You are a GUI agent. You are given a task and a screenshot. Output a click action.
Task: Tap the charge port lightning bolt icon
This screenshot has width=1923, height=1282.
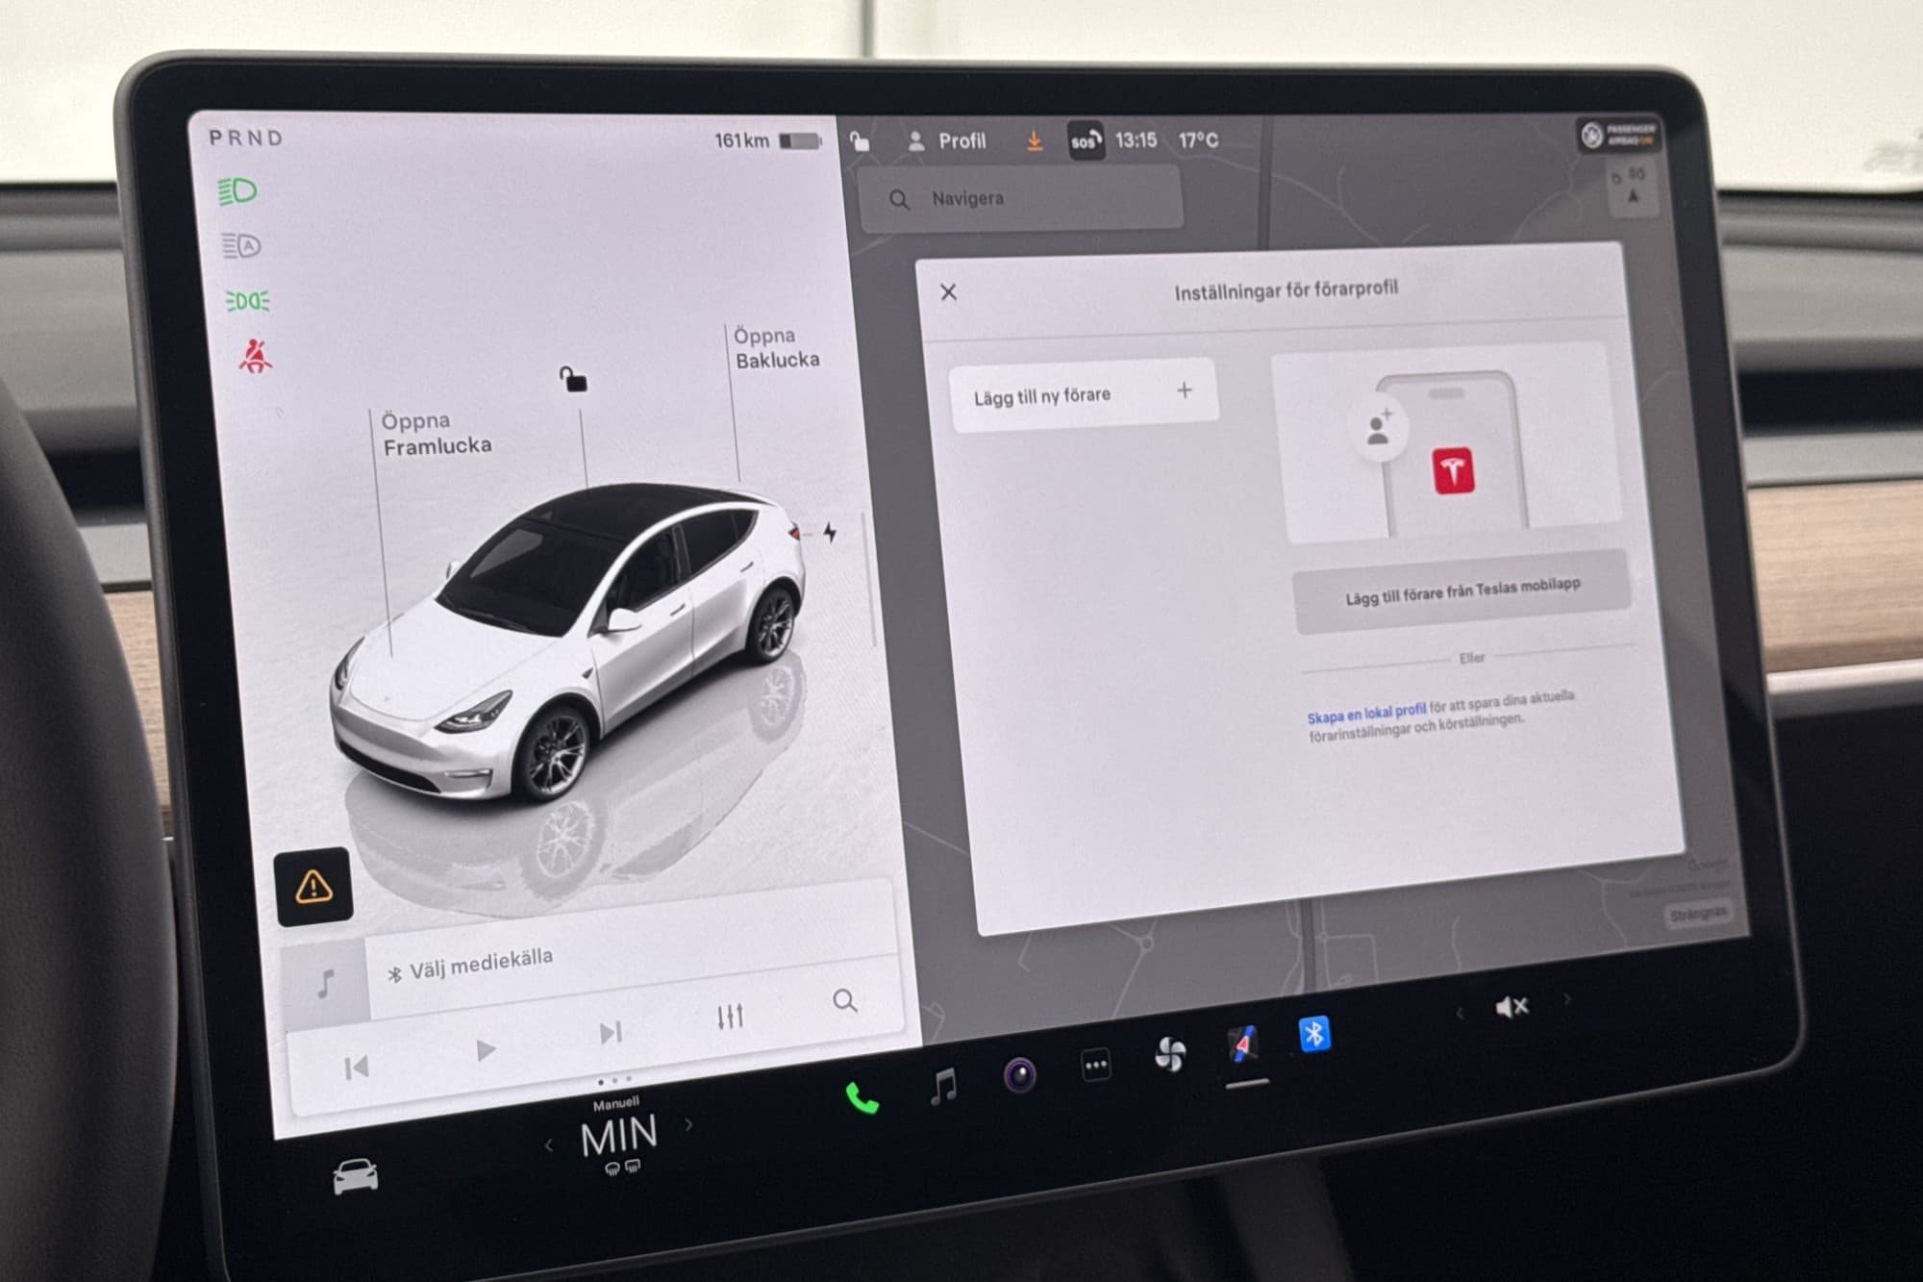point(830,532)
